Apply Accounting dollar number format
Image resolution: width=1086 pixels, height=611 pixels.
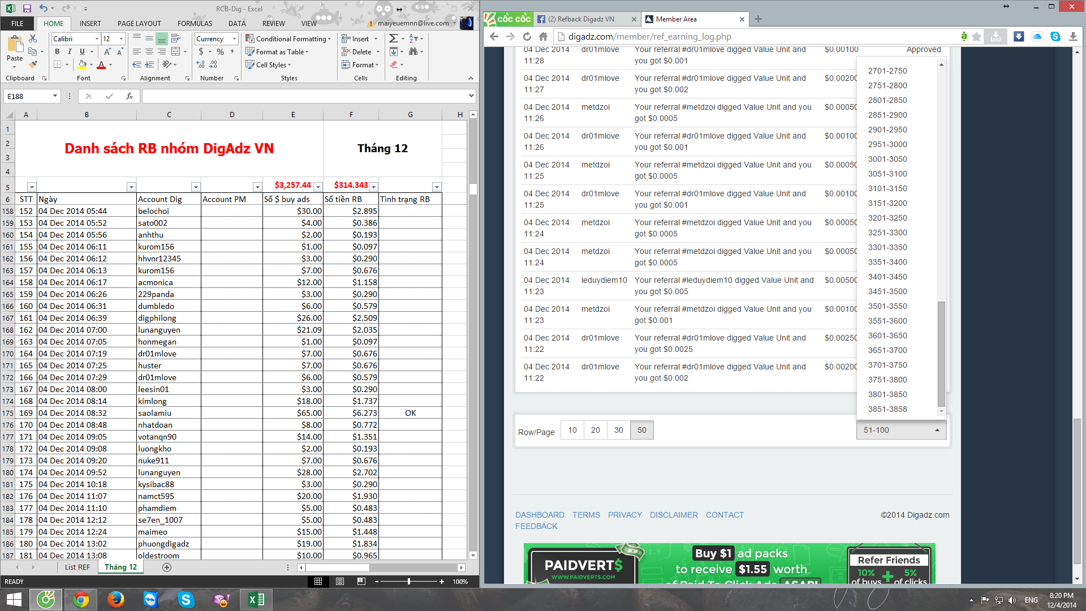(x=201, y=51)
